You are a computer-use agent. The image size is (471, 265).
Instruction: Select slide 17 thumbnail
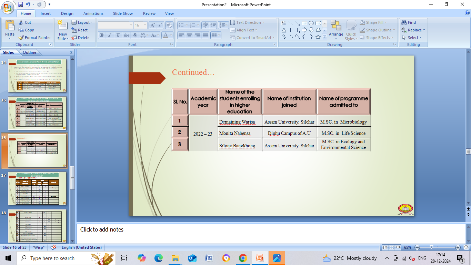click(x=37, y=188)
